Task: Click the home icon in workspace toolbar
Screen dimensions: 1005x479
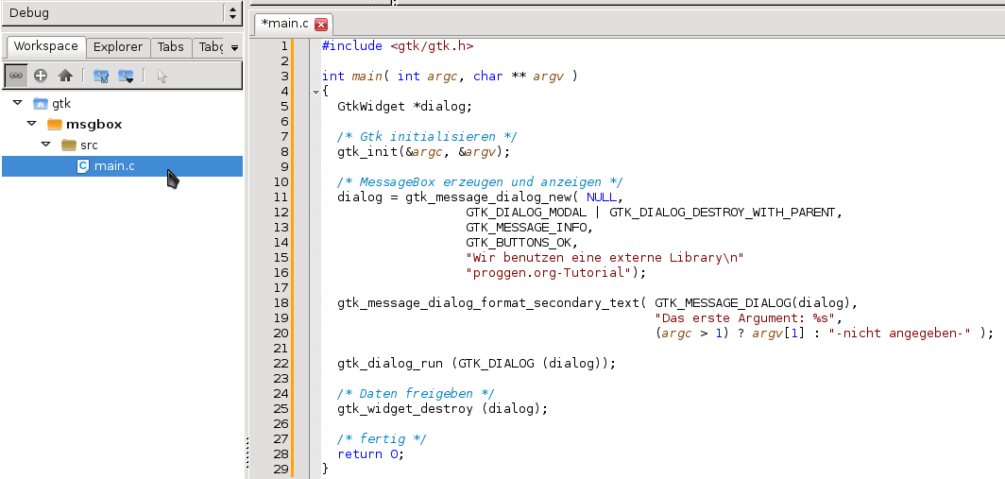Action: coord(65,76)
